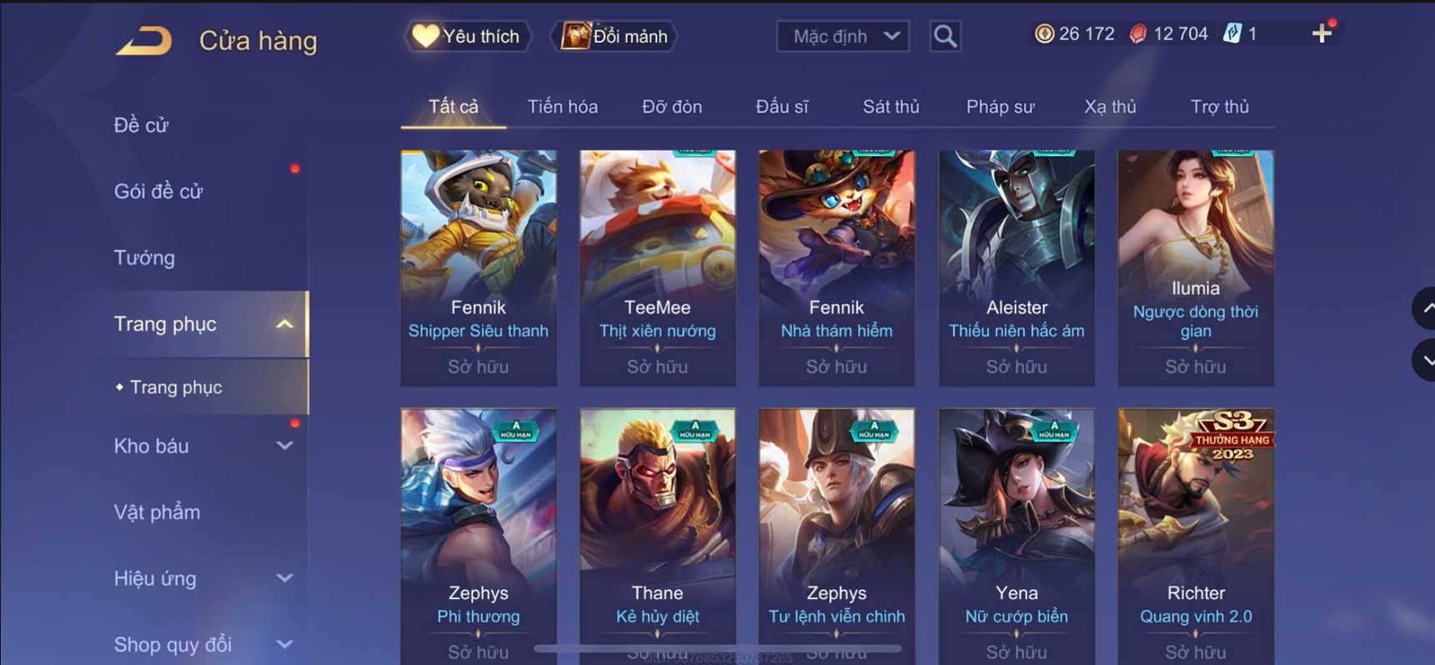Open the search magnifier icon
Viewport: 1435px width, 665px height.
click(945, 36)
